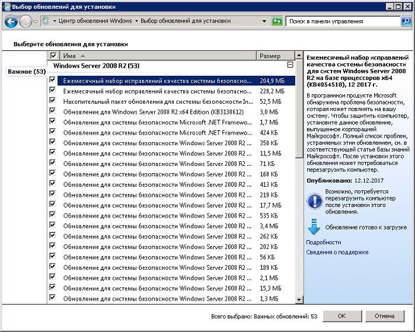415x332 pixels.
Task: Uncheck the 424 КБ .NET Framework update
Action: pos(52,132)
